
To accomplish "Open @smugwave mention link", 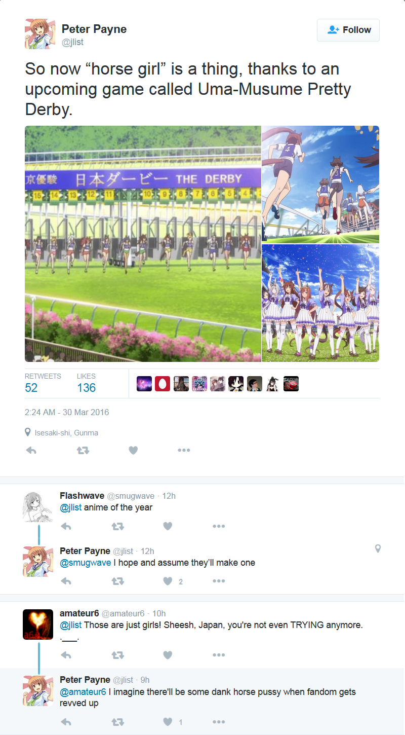I will point(85,563).
